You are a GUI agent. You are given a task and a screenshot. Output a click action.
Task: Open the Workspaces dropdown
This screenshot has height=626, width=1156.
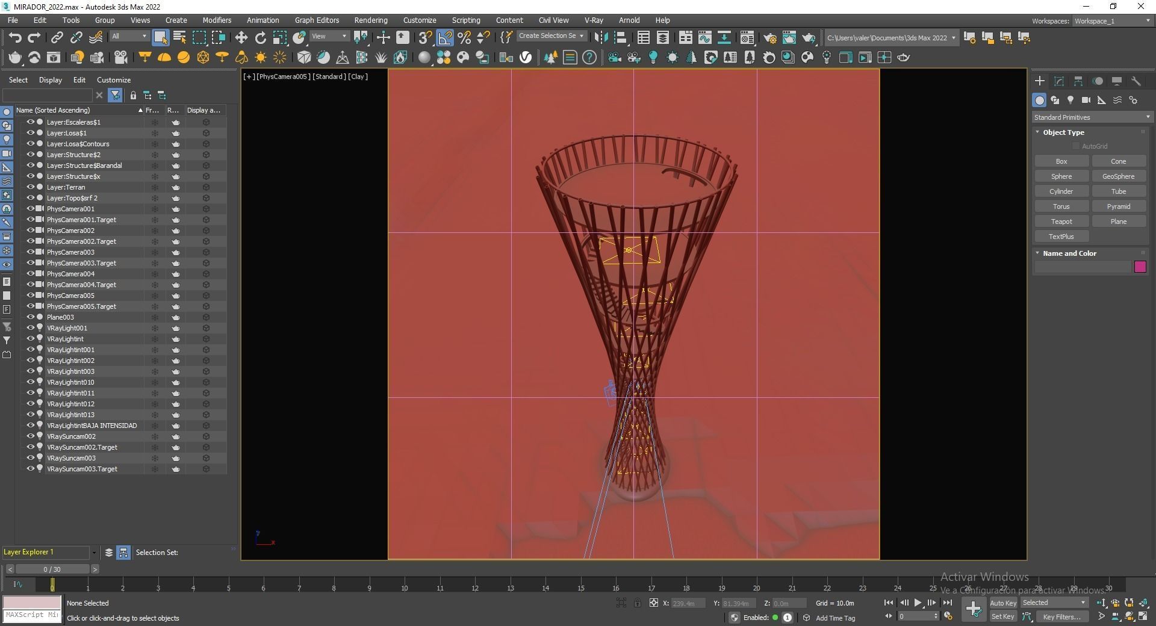1112,21
